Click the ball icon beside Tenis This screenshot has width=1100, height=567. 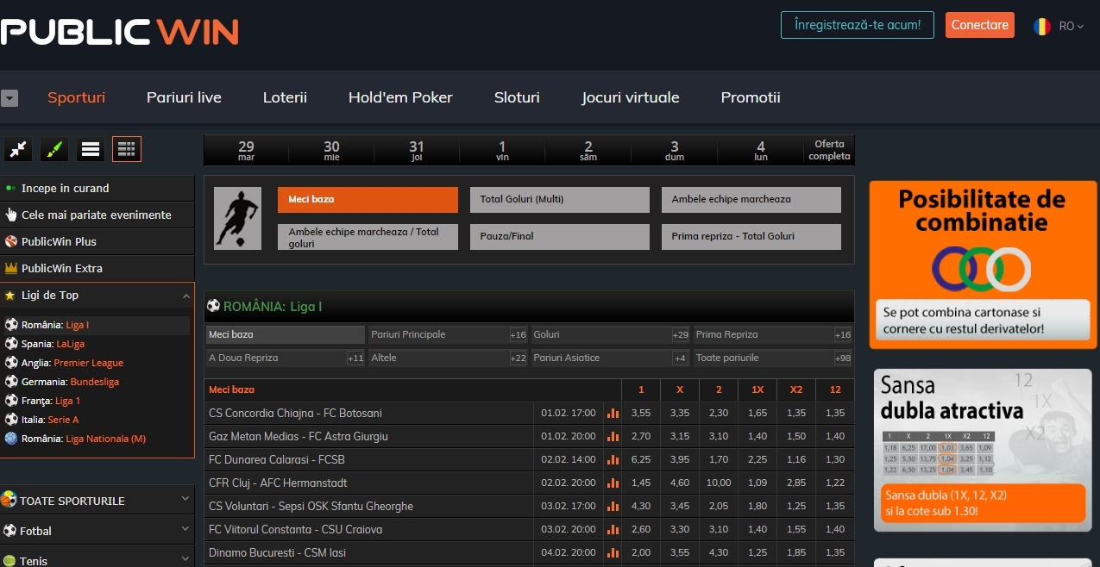[10, 561]
